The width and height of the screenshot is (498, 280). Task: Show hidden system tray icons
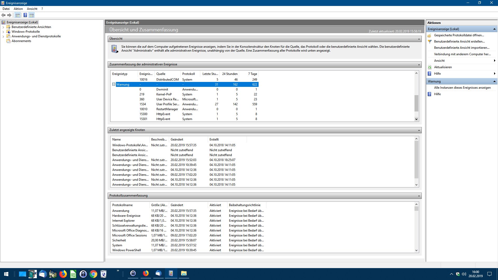tap(451, 274)
